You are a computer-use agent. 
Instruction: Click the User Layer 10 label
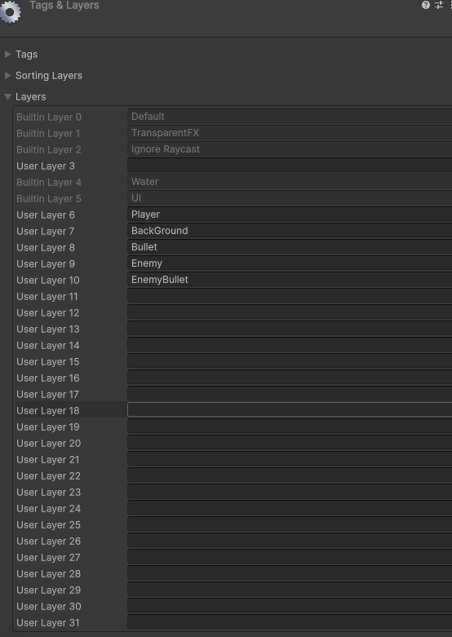coord(48,280)
